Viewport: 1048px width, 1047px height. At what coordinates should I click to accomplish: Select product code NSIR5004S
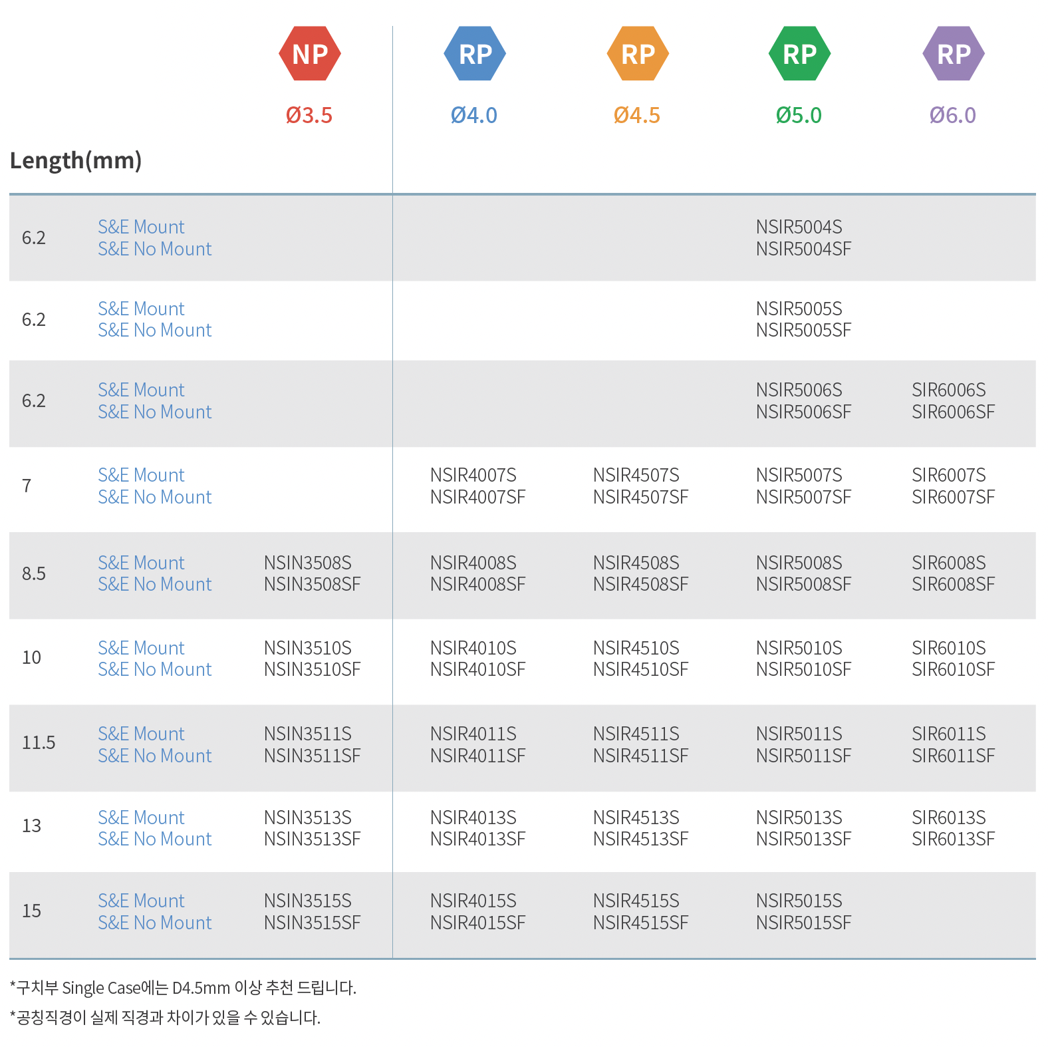point(799,227)
